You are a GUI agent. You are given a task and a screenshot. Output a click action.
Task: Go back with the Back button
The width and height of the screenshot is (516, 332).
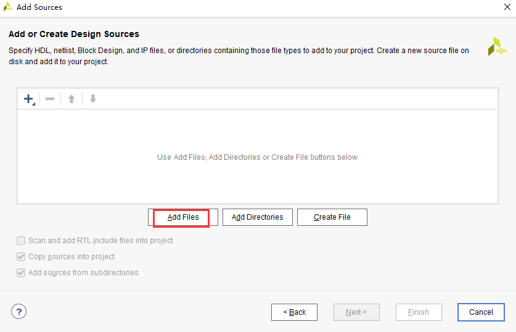(294, 312)
